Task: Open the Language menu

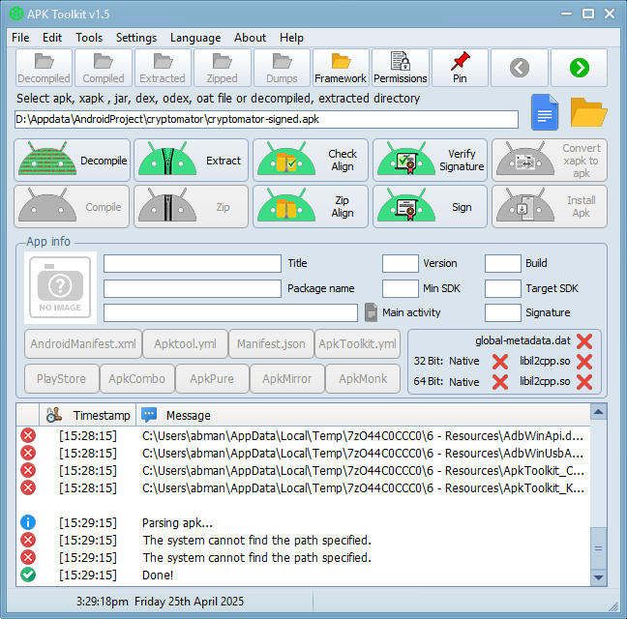Action: [195, 38]
